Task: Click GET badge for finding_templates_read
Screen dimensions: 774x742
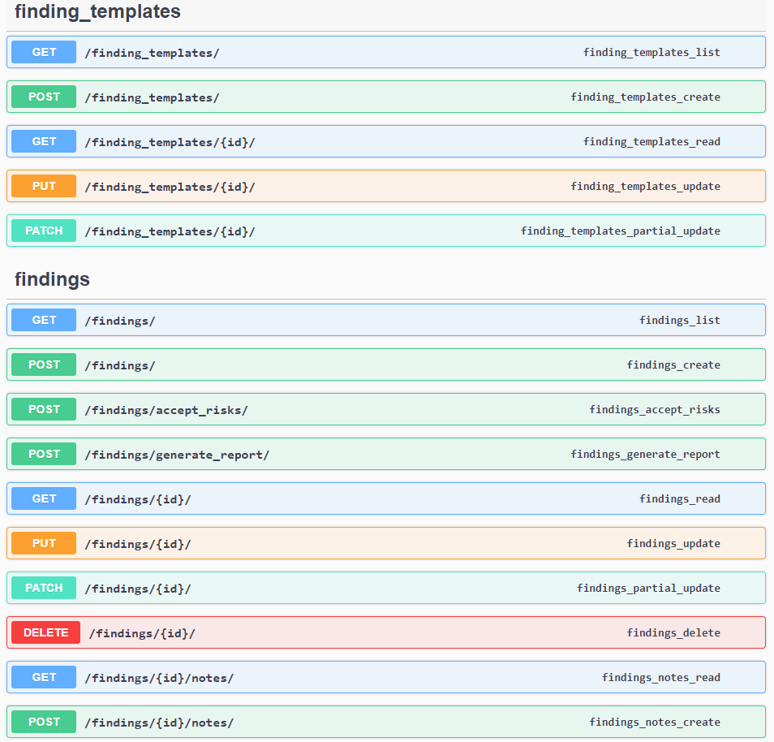Action: (x=44, y=142)
